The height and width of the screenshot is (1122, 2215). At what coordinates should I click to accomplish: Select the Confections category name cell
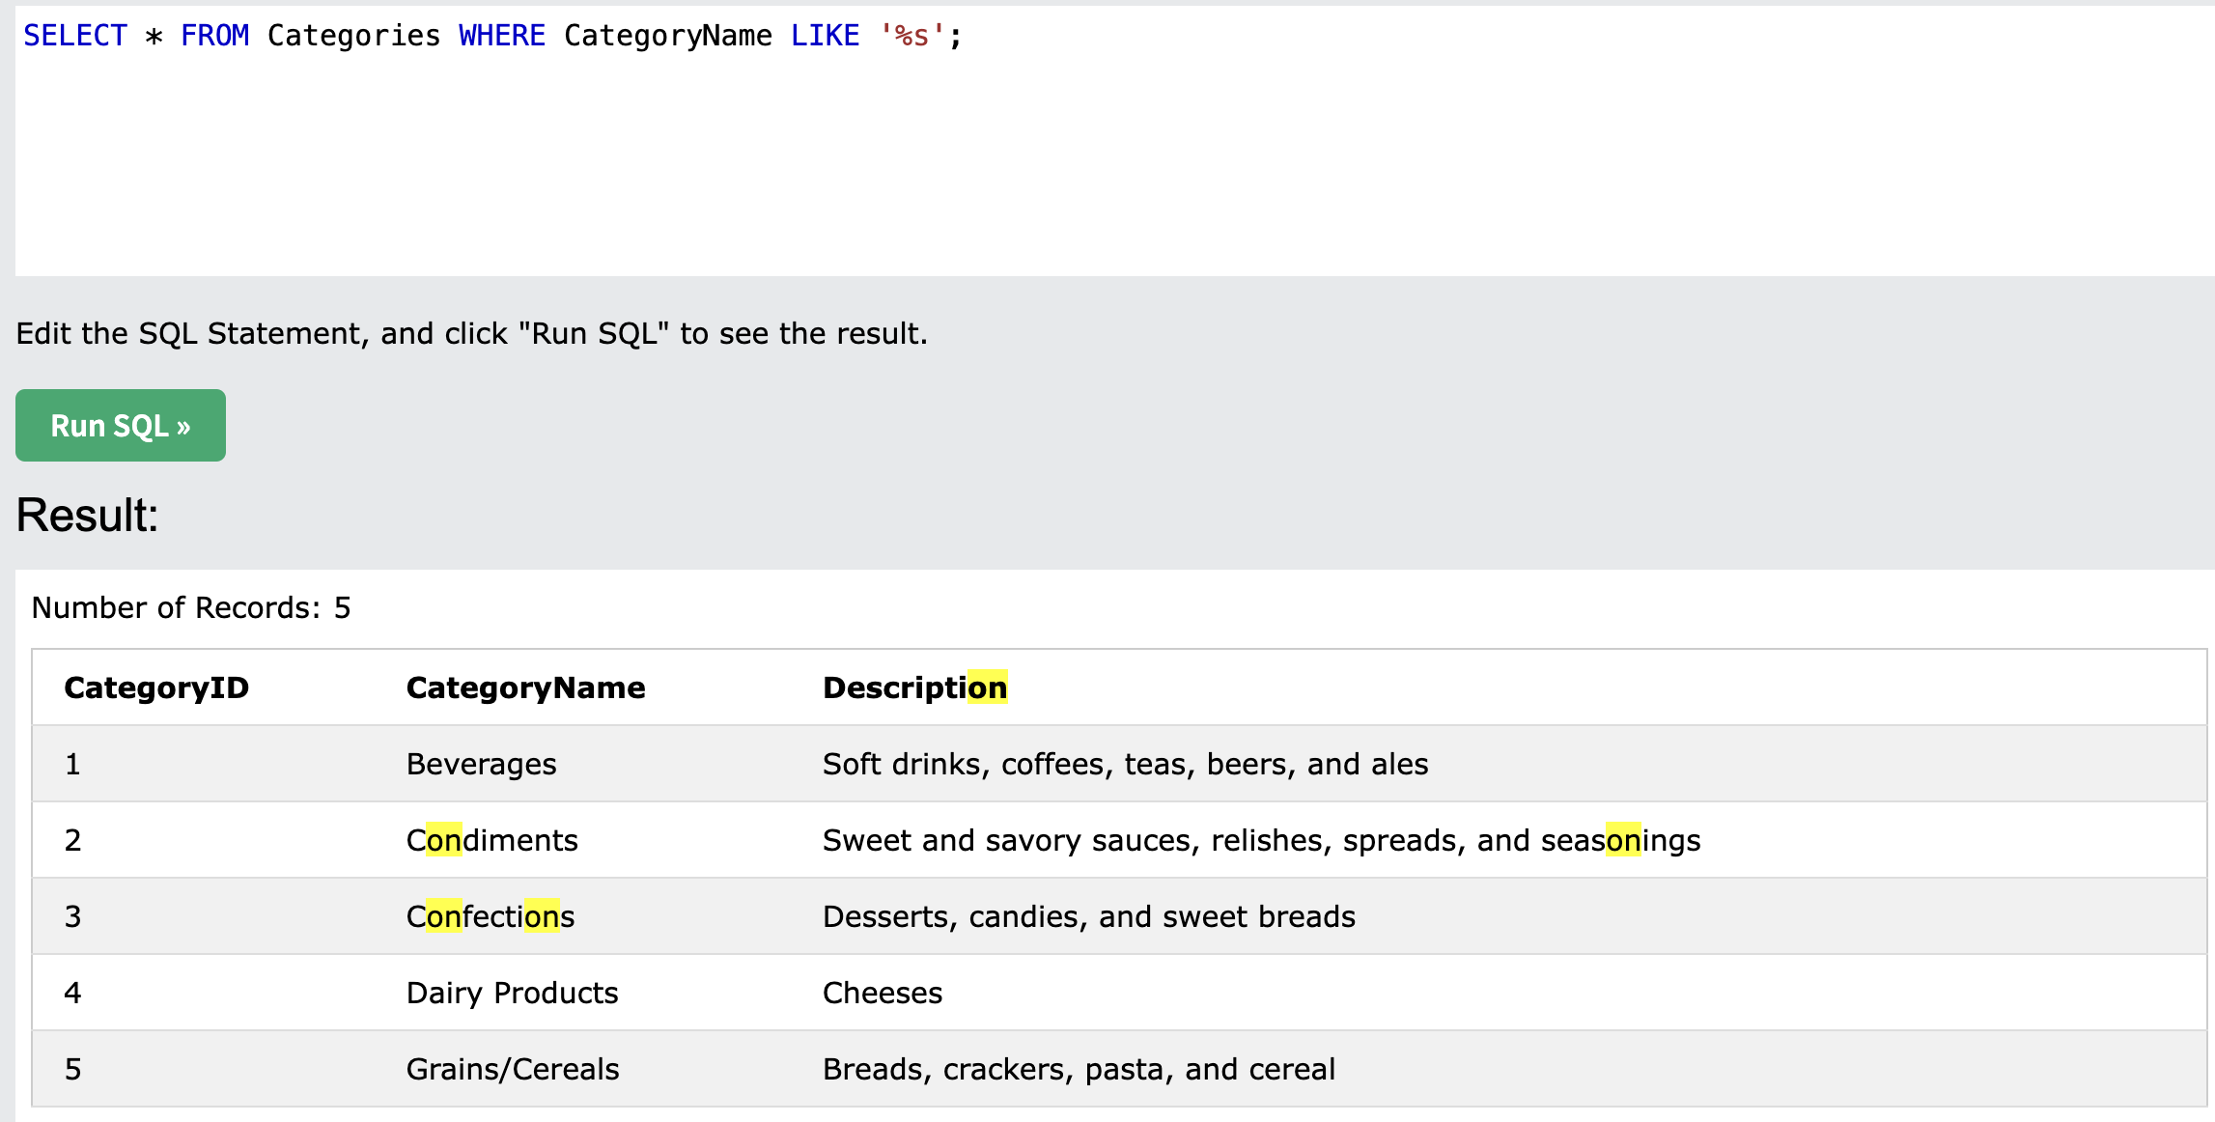pos(490,916)
